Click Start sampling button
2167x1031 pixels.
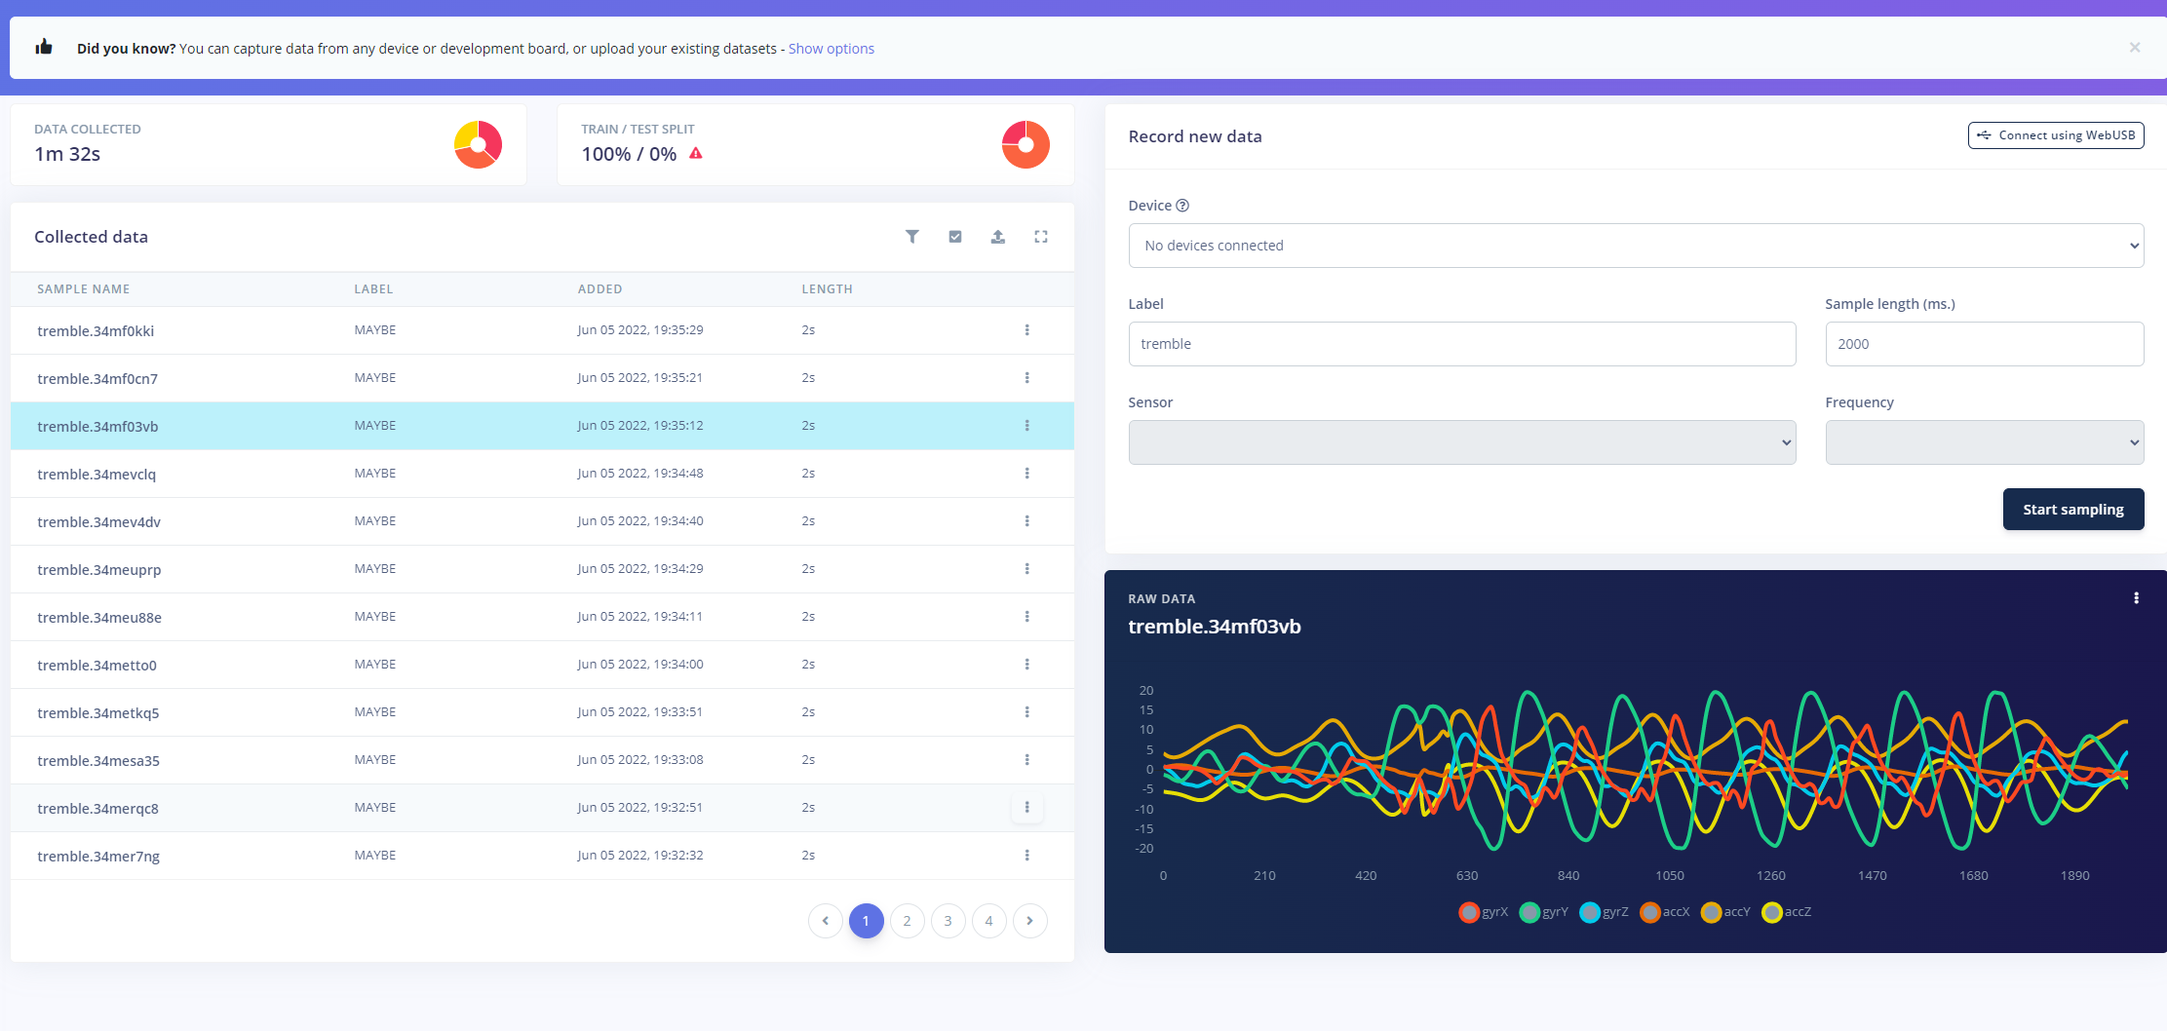point(2073,510)
